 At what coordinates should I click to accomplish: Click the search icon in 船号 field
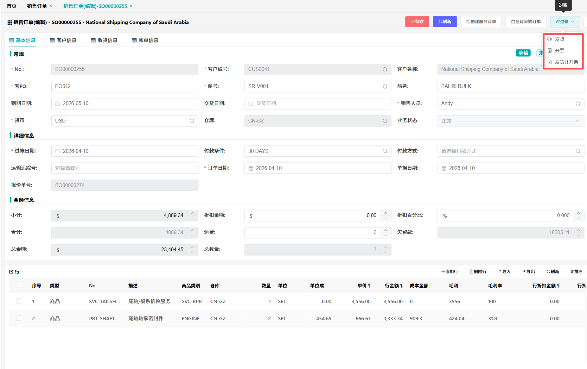coord(385,87)
